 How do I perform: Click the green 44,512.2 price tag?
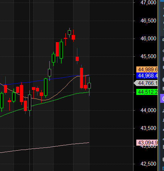pyautogui.click(x=147, y=92)
